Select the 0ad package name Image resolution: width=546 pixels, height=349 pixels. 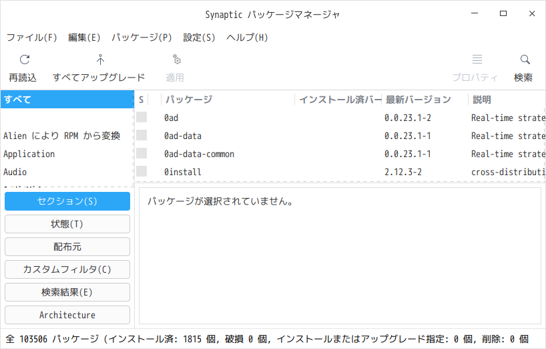(171, 118)
